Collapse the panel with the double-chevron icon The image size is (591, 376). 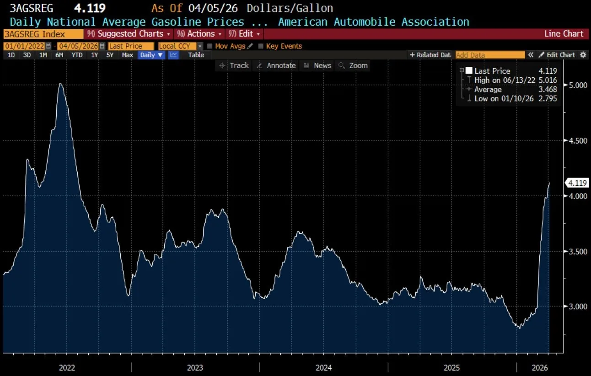pos(531,55)
